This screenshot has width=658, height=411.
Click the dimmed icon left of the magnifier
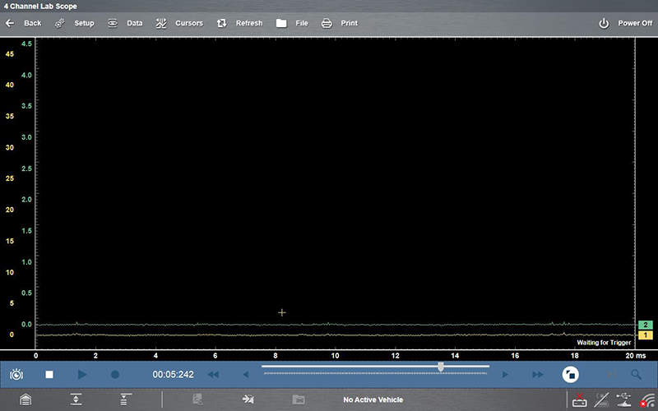pos(612,374)
